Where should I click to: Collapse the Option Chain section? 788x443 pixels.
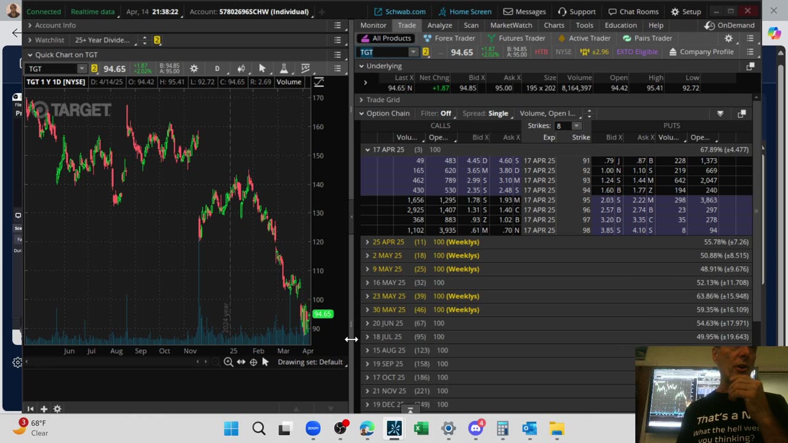click(x=361, y=113)
